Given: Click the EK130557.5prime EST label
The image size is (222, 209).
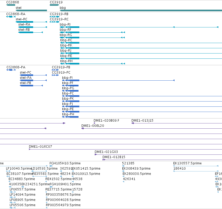Looking at the screenshot, I should click(187, 163).
